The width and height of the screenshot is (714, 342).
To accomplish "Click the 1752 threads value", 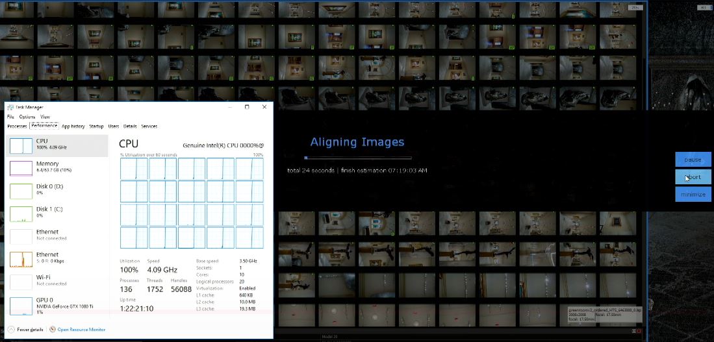I will click(x=155, y=289).
